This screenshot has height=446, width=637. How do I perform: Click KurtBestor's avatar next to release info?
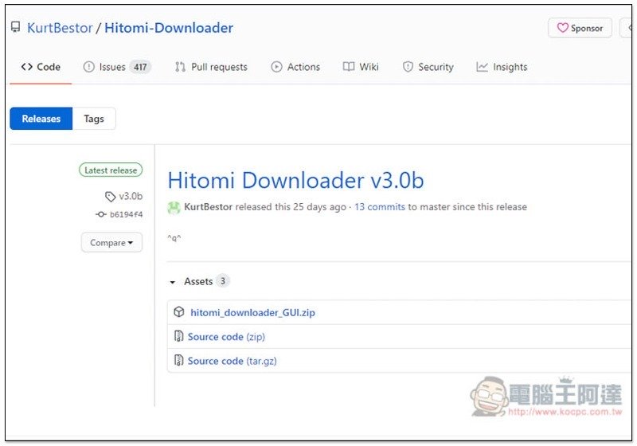(174, 207)
